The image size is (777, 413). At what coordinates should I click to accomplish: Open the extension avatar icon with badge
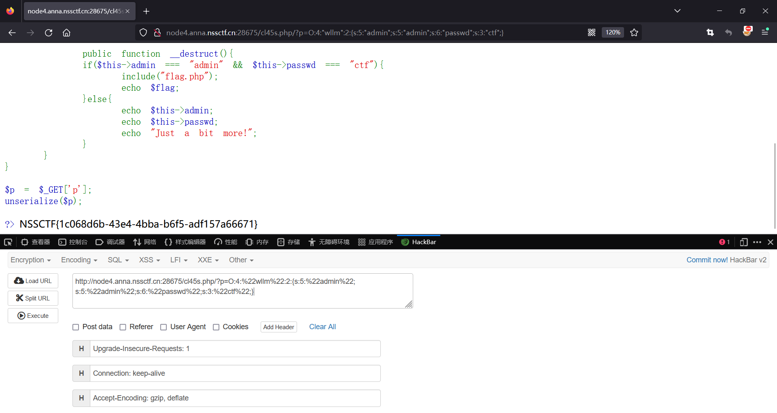[x=747, y=32]
